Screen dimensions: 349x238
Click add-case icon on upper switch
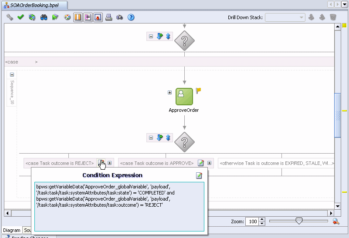pos(159,36)
